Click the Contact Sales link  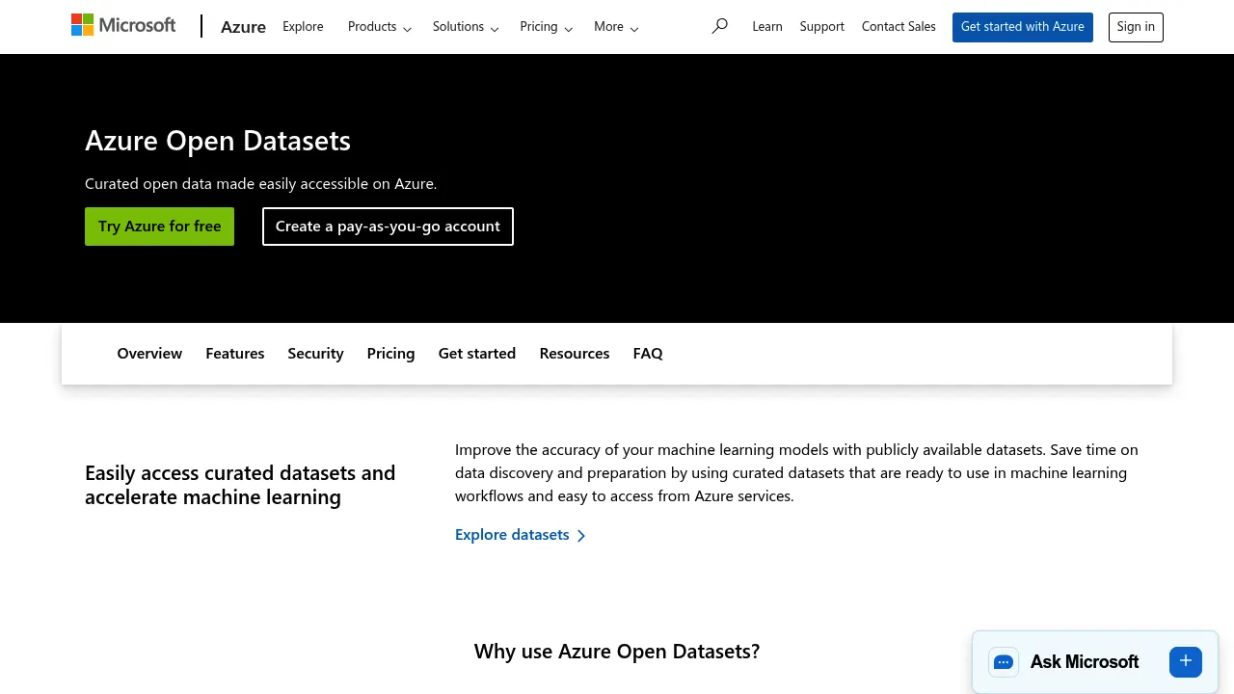(x=899, y=27)
